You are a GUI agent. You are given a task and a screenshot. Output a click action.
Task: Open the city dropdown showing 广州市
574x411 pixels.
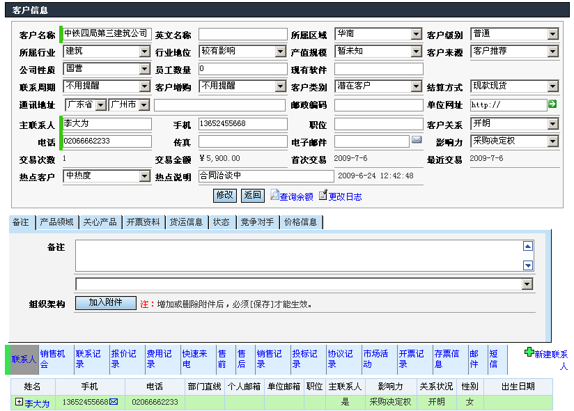(x=129, y=105)
